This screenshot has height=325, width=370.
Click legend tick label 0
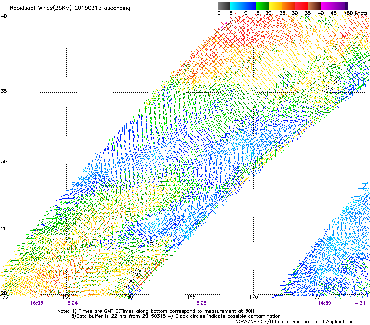pyautogui.click(x=219, y=13)
